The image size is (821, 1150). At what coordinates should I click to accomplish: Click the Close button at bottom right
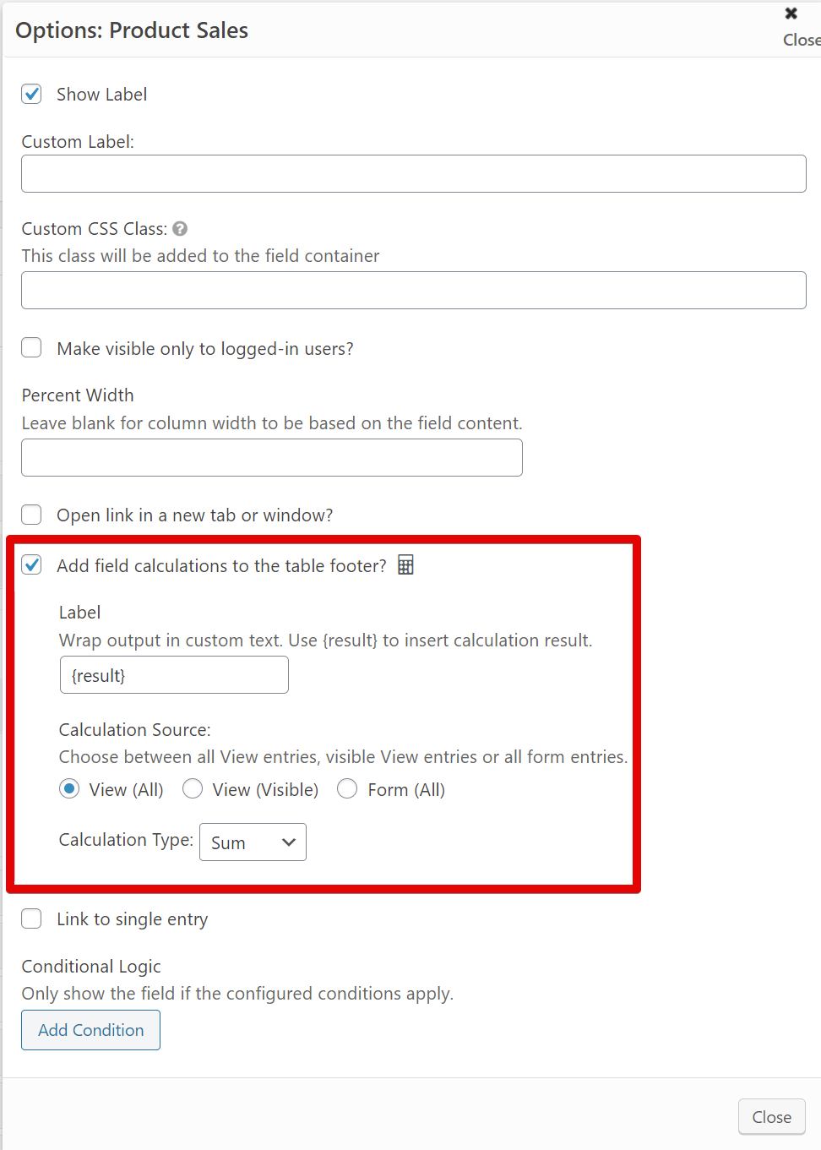click(771, 1117)
